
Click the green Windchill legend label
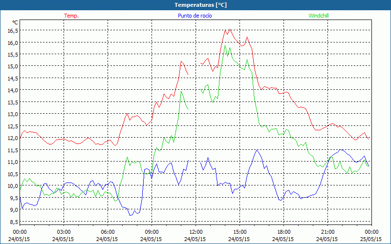point(319,16)
